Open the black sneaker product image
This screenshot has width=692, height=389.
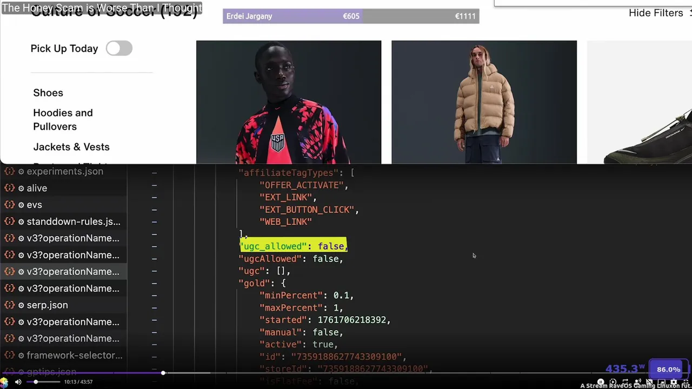640,102
